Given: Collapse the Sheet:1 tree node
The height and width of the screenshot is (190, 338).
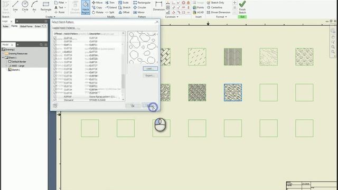Looking at the screenshot, I should (x=3, y=58).
